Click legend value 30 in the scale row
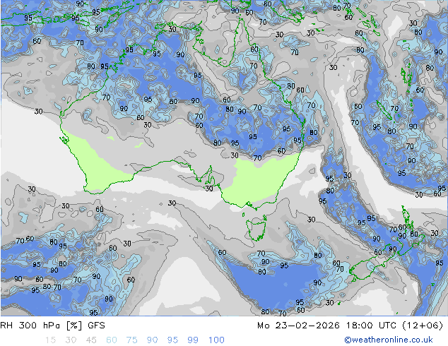This screenshot has width=448, height=346. (x=71, y=340)
